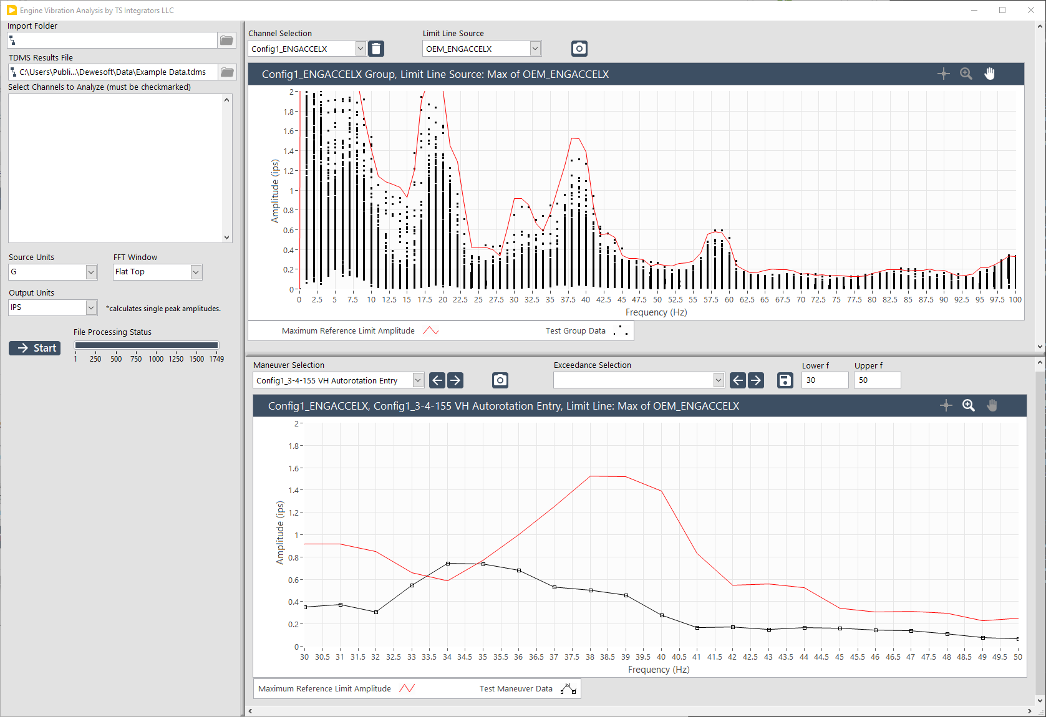Select the top graph zoom tool

[x=966, y=74]
